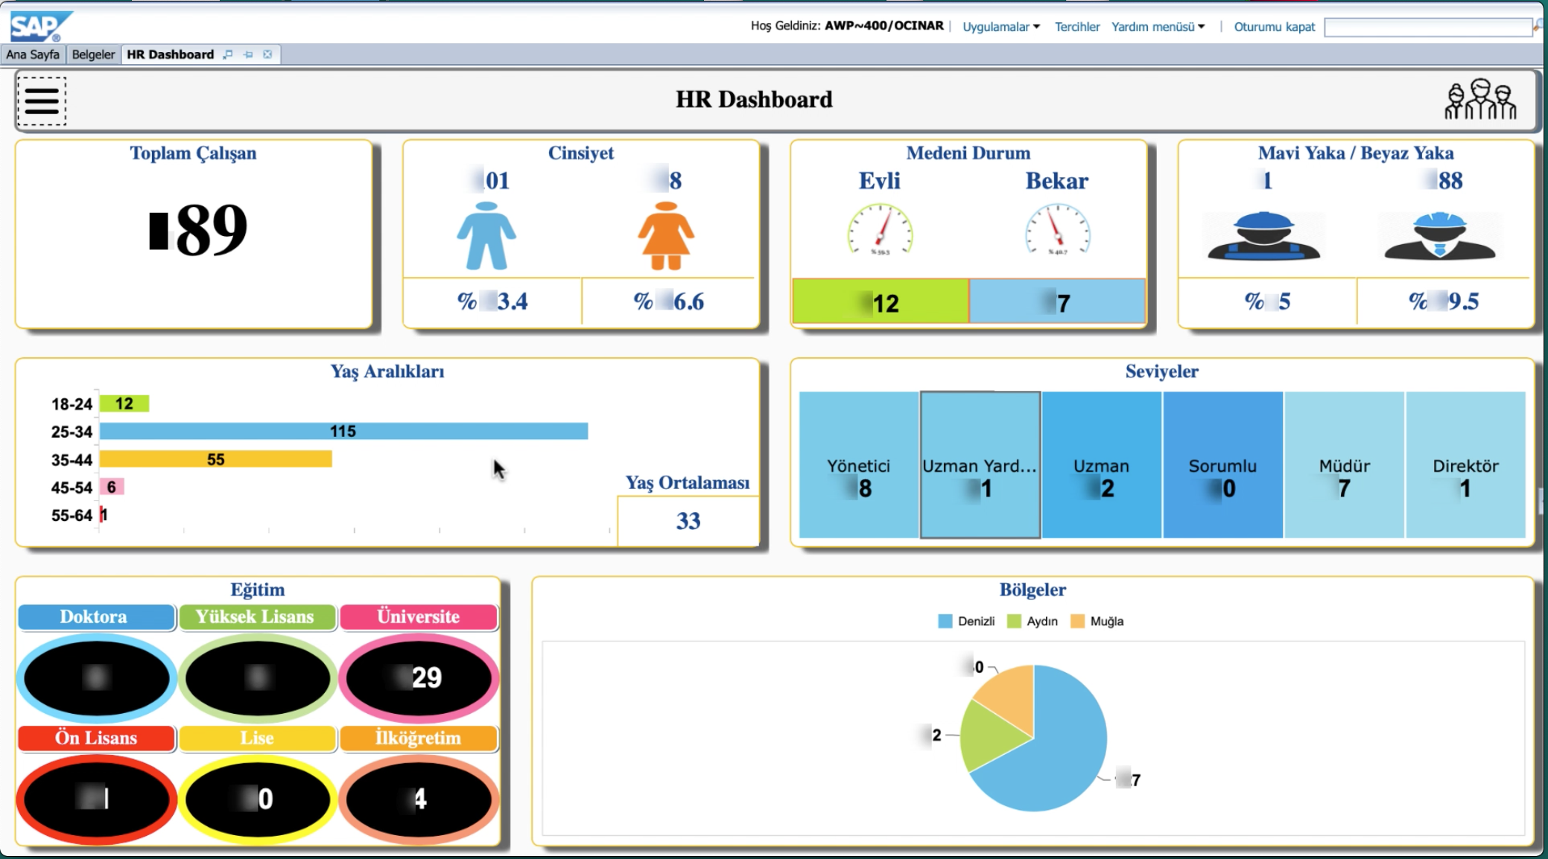Image resolution: width=1548 pixels, height=859 pixels.
Task: Click the 45-54 age bar showing 6
Action: point(112,487)
